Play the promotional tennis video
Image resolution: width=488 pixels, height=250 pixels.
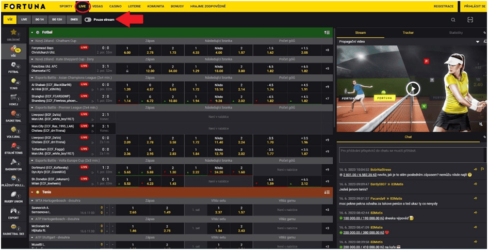413,89
